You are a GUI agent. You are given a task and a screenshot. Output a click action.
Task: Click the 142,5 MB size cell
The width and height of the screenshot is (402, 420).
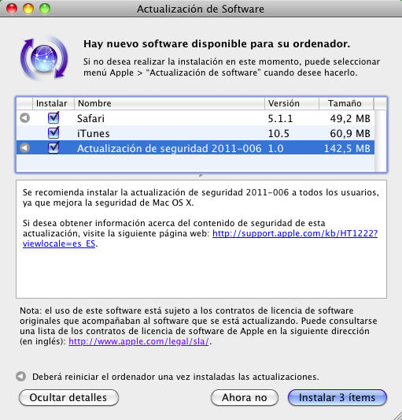pyautogui.click(x=347, y=148)
